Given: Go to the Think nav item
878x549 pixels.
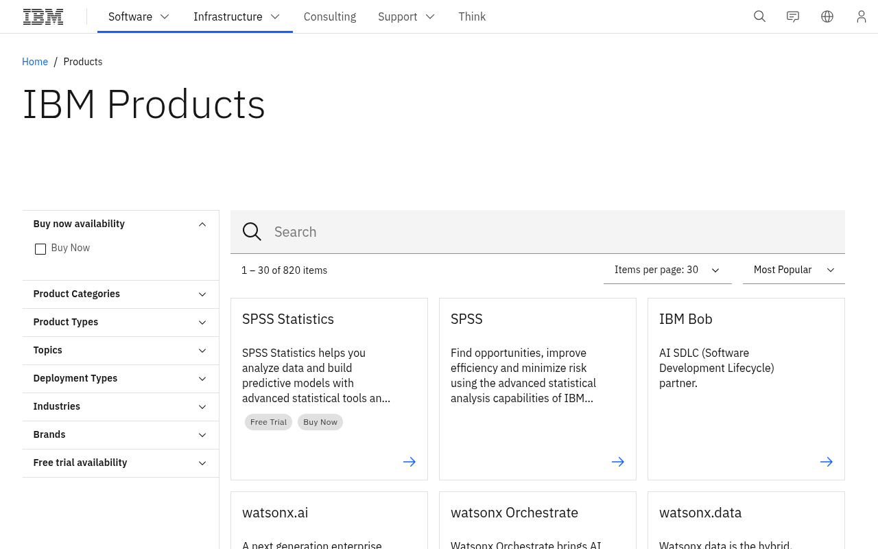Looking at the screenshot, I should tap(472, 16).
